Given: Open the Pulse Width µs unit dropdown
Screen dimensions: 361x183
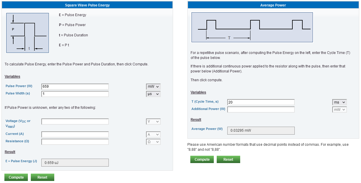Looking at the screenshot, I should tap(153, 94).
